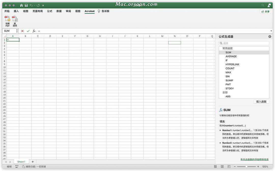
Task: Select the Acrobat ribbon tab
Action: coord(89,11)
